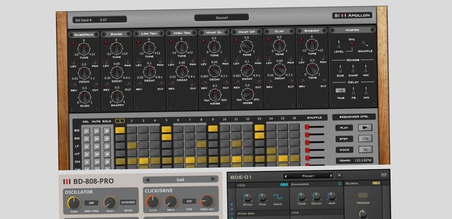The height and width of the screenshot is (219, 452).
Task: Delete the SD track pattern with X
Action: point(87,138)
